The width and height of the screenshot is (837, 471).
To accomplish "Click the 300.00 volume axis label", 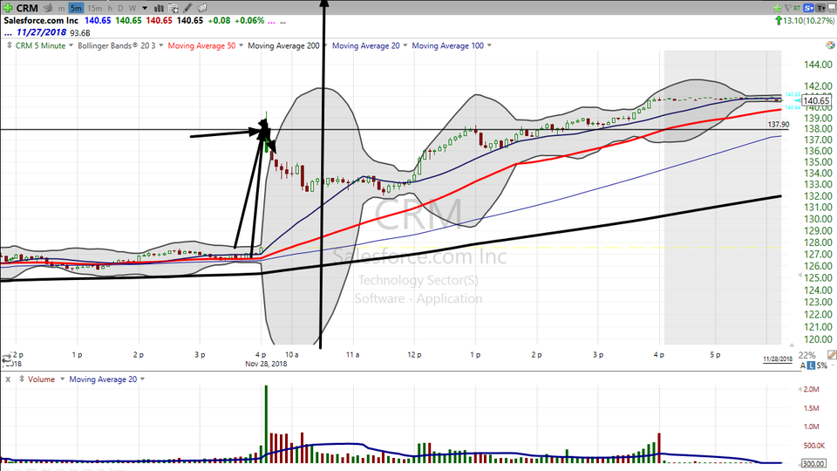I will pyautogui.click(x=813, y=464).
